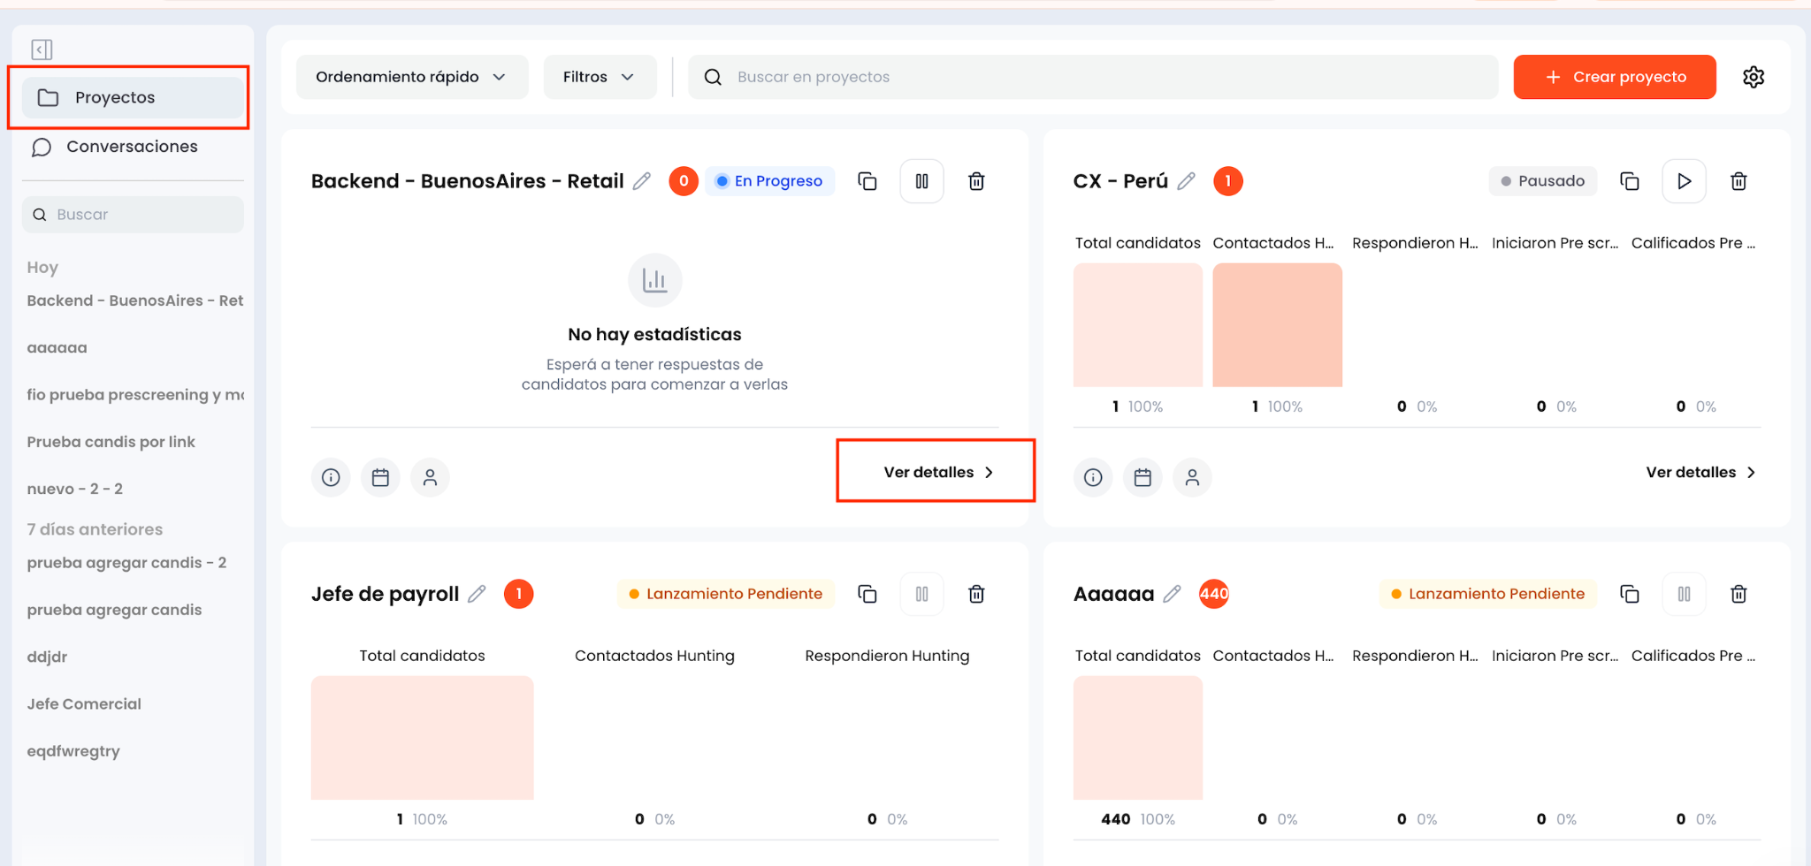1811x866 pixels.
Task: Pause the Backend - BuenosAires - Retail project
Action: (922, 181)
